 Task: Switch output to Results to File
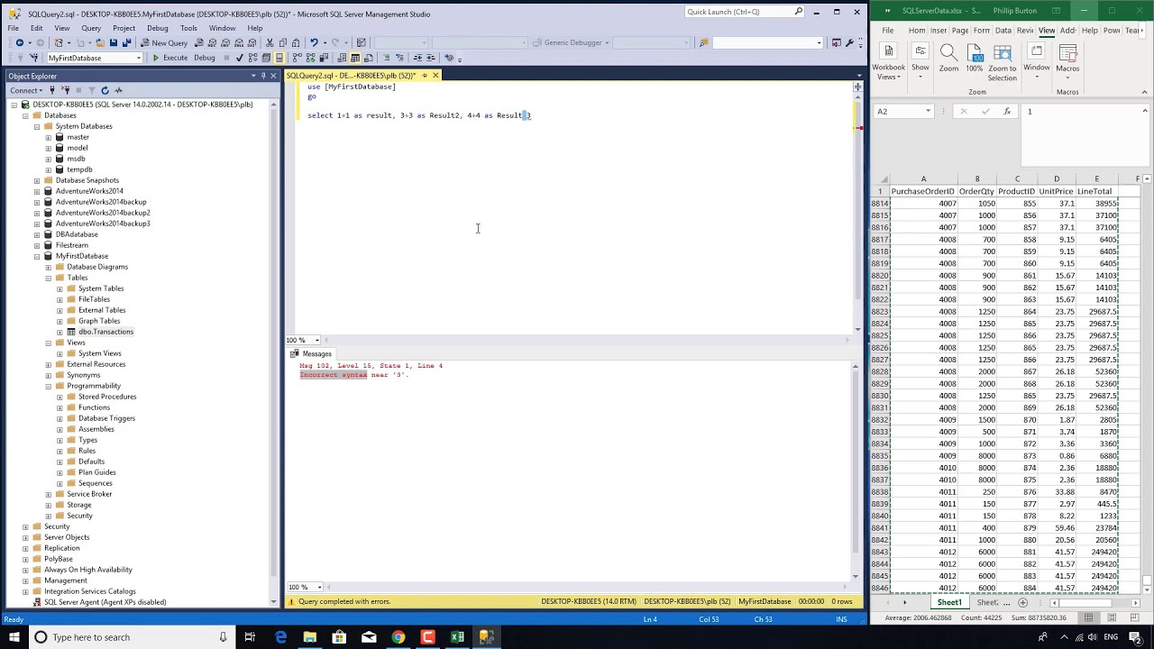point(369,58)
